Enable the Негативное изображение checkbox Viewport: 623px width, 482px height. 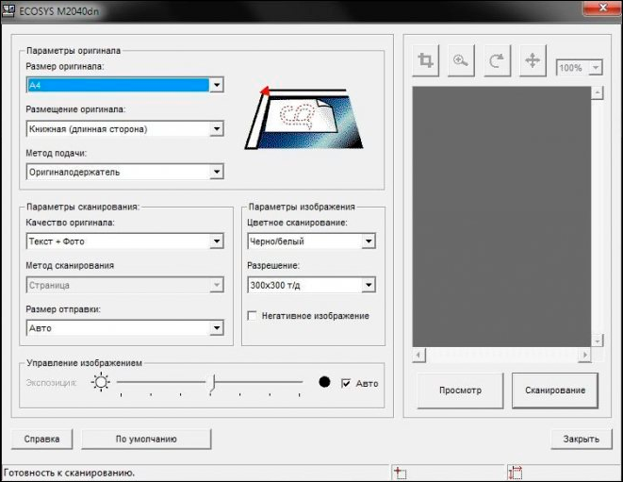tap(252, 315)
